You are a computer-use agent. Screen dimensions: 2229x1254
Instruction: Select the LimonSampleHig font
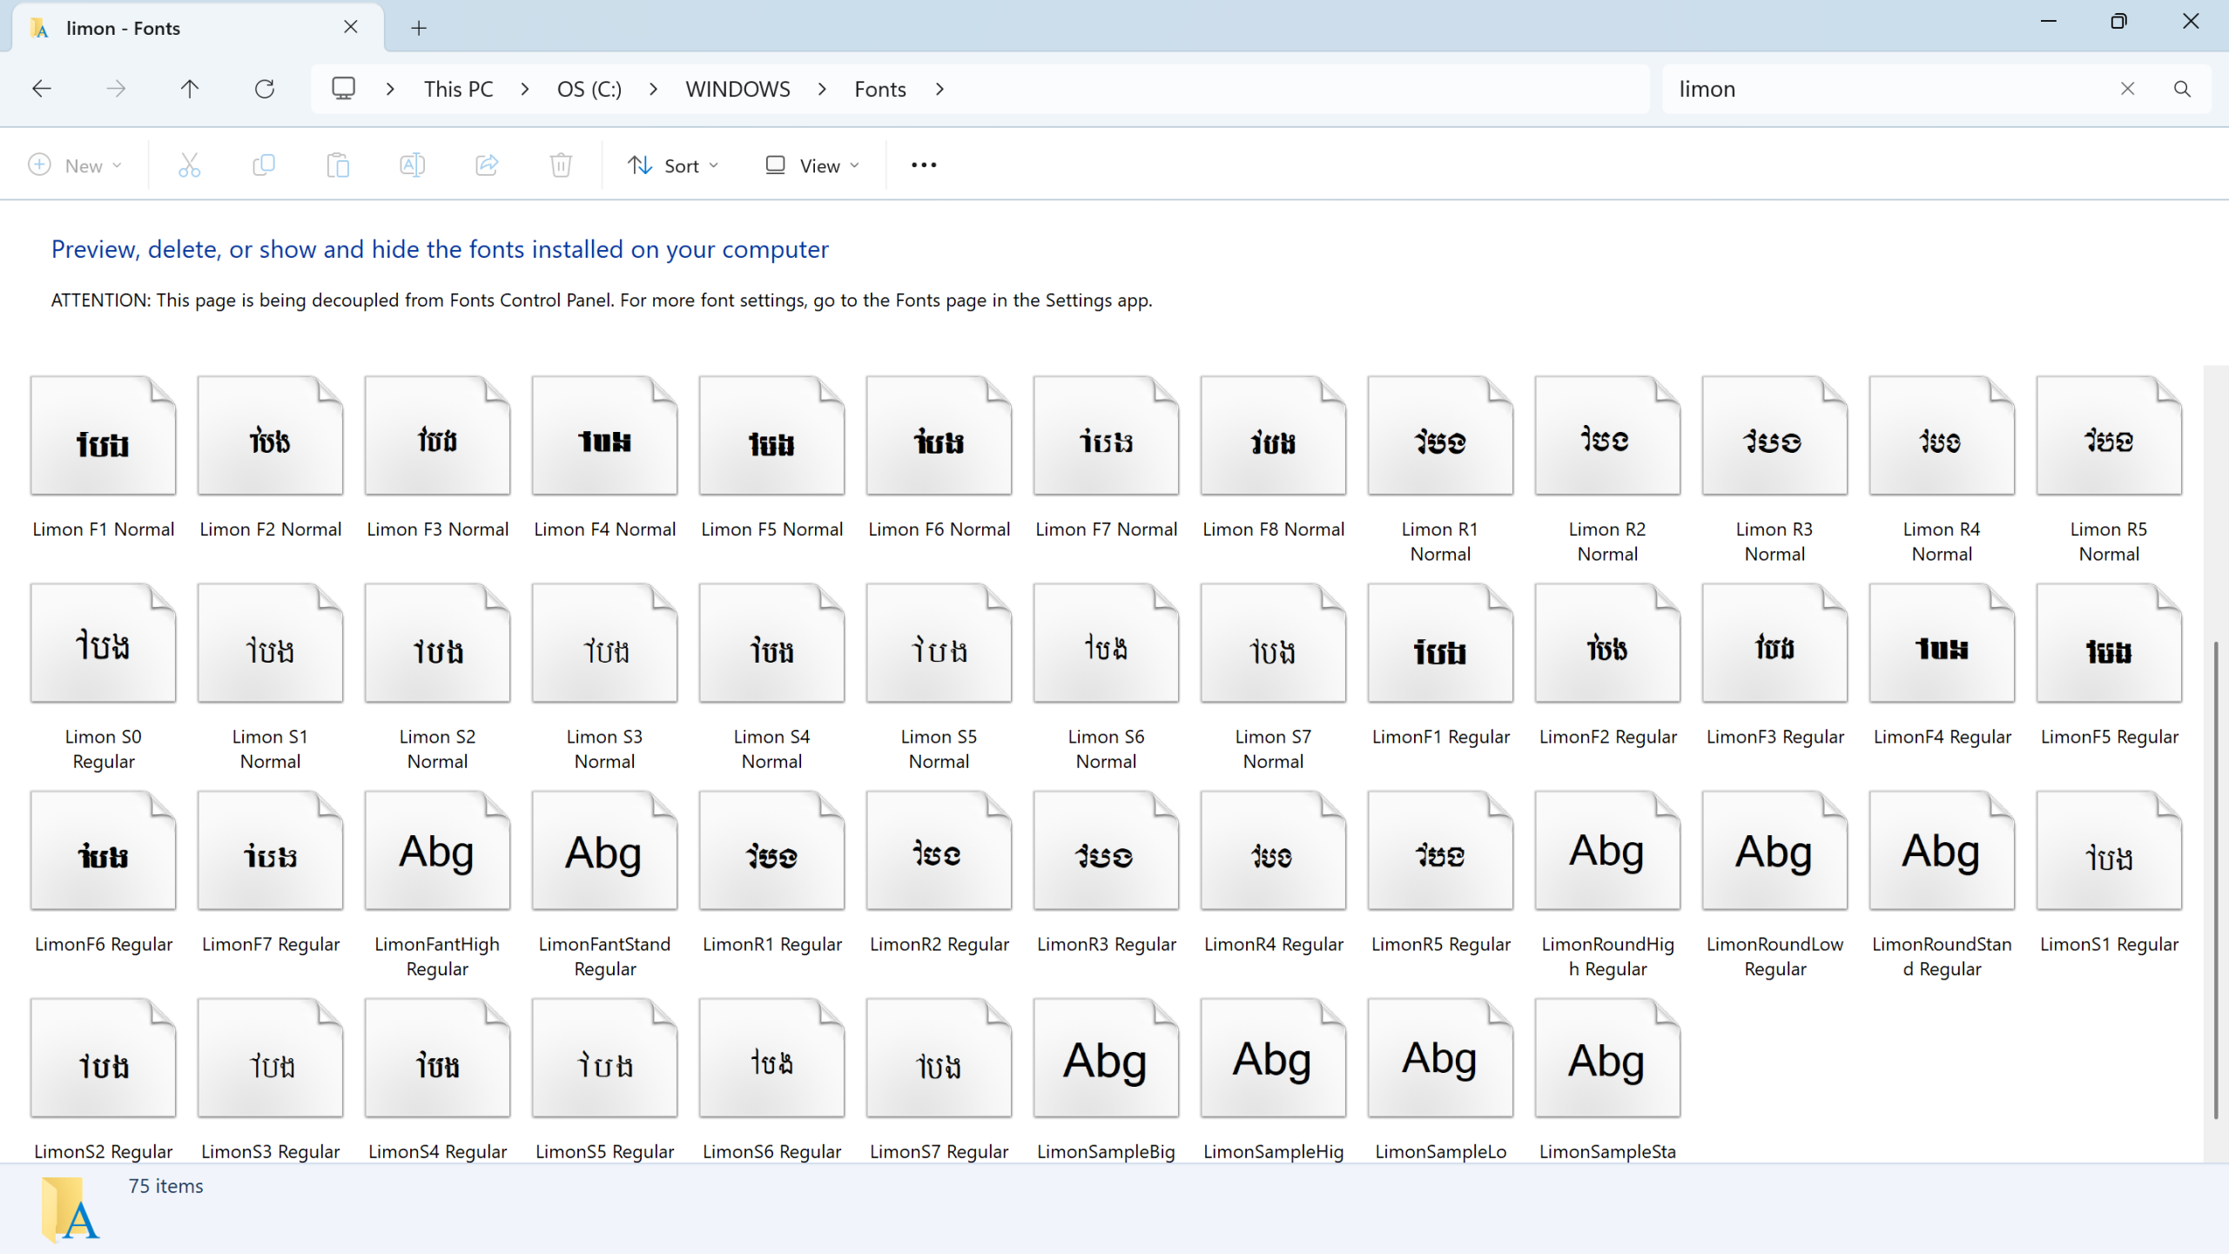click(x=1274, y=1078)
